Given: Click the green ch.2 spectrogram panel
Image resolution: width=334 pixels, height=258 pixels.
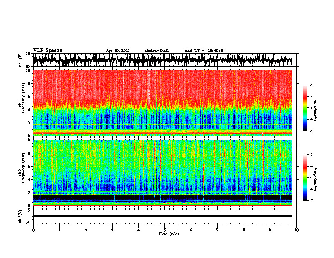Looking at the screenshot, I should click(162, 173).
